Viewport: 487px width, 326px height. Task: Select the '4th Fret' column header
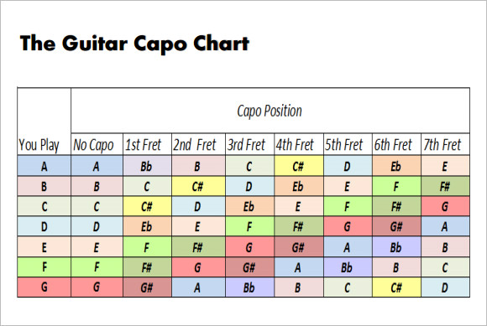299,145
